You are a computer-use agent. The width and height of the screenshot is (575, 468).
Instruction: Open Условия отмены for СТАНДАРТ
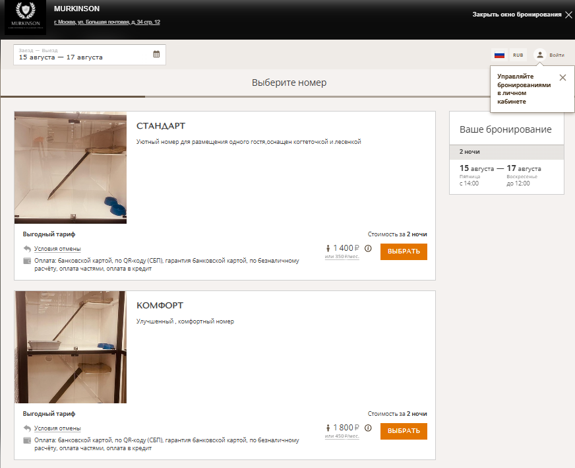(57, 249)
